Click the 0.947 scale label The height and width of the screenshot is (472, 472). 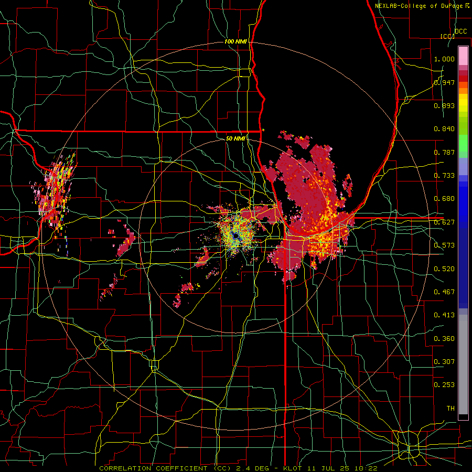(444, 82)
